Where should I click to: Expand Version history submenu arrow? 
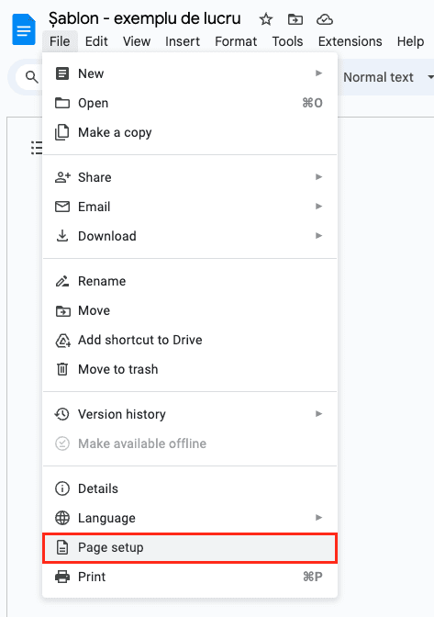(318, 413)
